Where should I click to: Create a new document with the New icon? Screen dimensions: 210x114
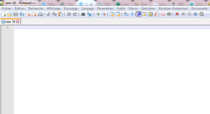[3, 14]
